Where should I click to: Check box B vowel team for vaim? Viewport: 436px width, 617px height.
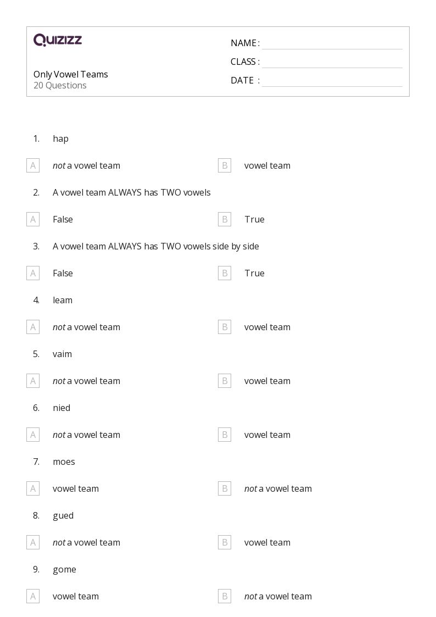tap(225, 381)
